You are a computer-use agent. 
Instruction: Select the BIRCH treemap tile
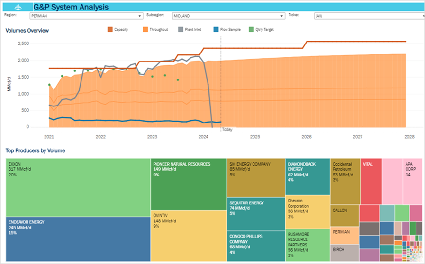pyautogui.click(x=344, y=253)
